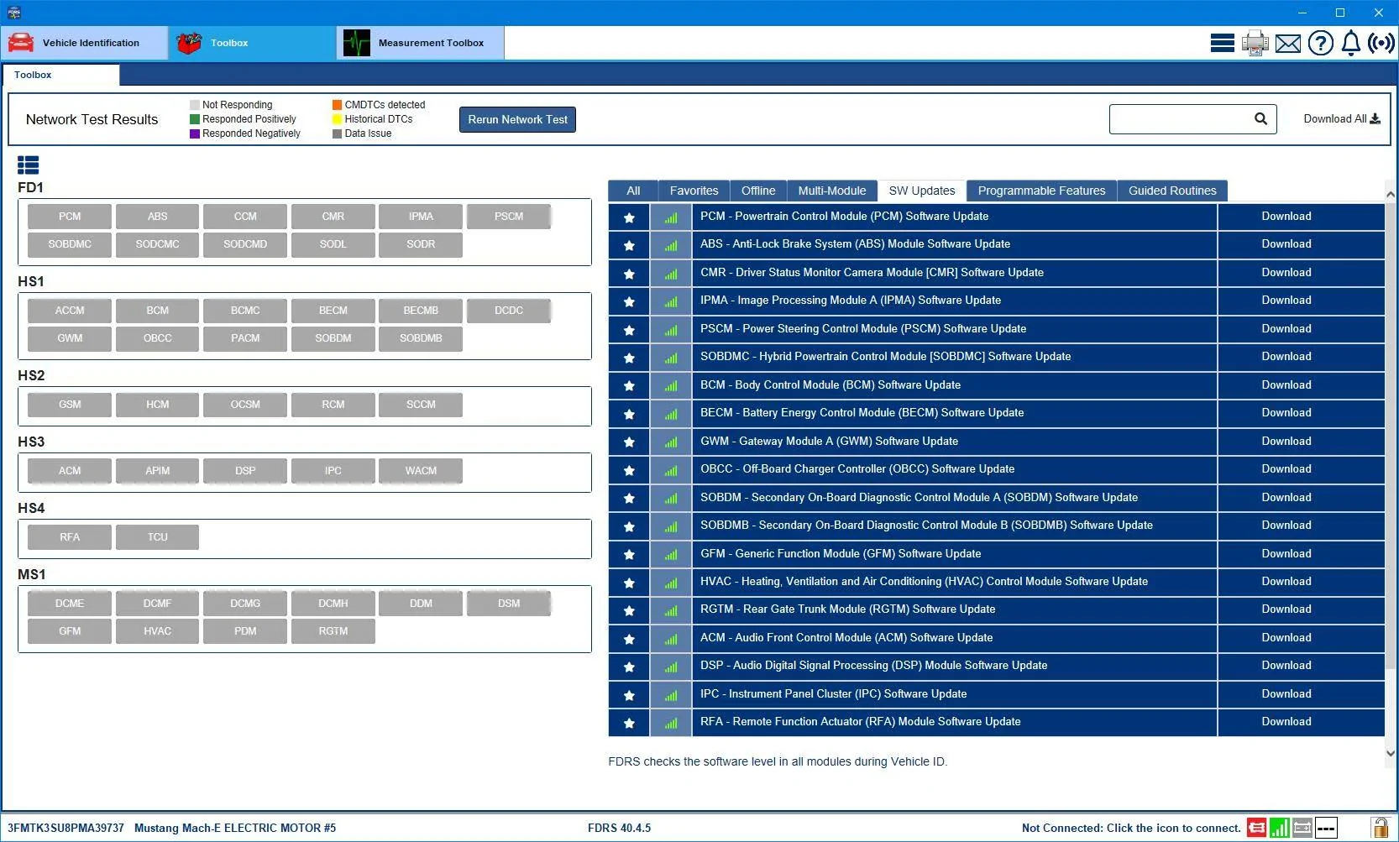Image resolution: width=1399 pixels, height=842 pixels.
Task: Click the signal icon on the HVAC row
Action: 671,583
